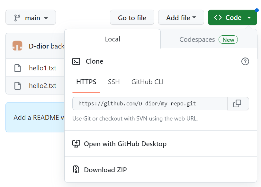Click the angle brackets icon on Code button
261x187 pixels.
click(x=218, y=17)
